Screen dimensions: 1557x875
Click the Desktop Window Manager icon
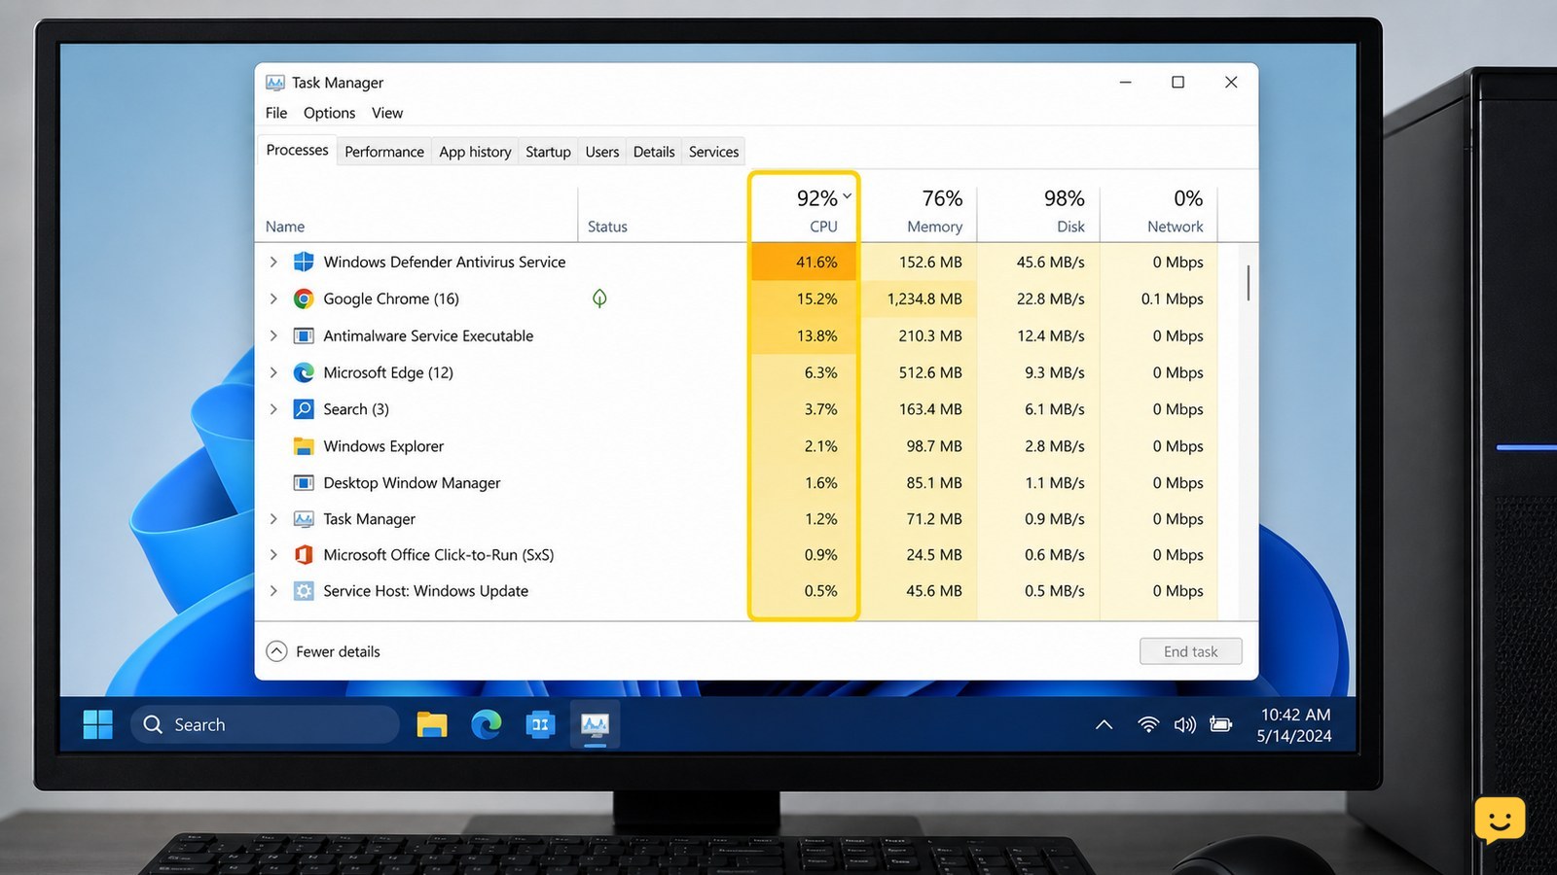[x=304, y=483]
